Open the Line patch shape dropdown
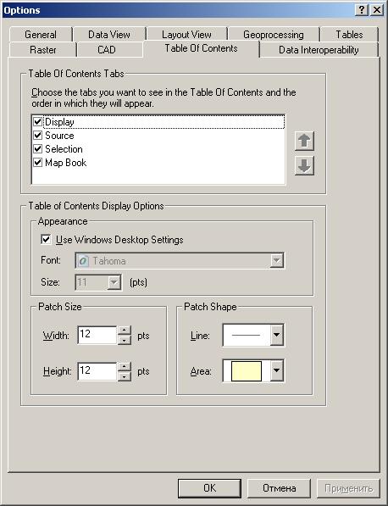This screenshot has width=388, height=506. [276, 335]
